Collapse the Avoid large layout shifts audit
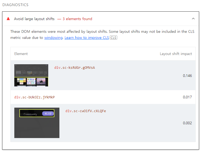Screen dimensions: 201x151 click(x=193, y=19)
